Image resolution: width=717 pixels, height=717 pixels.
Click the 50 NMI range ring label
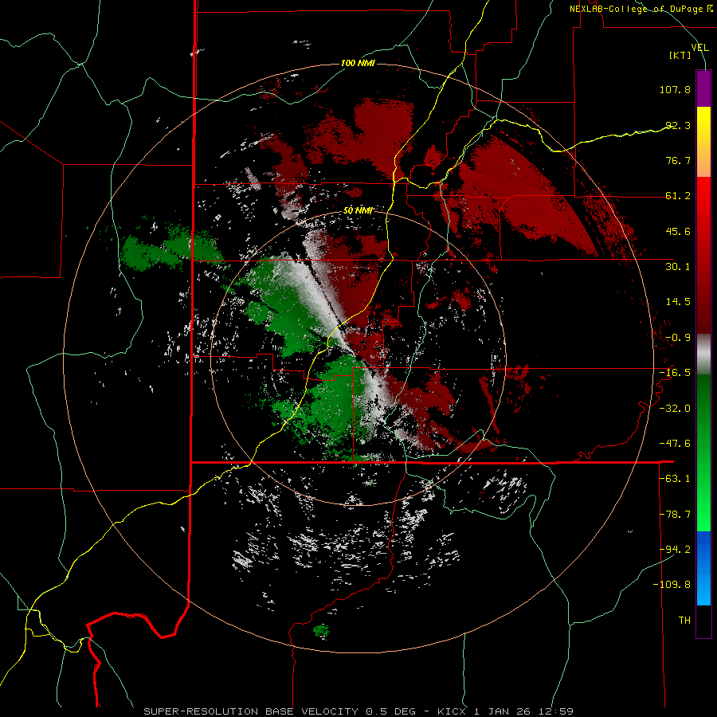(x=358, y=210)
